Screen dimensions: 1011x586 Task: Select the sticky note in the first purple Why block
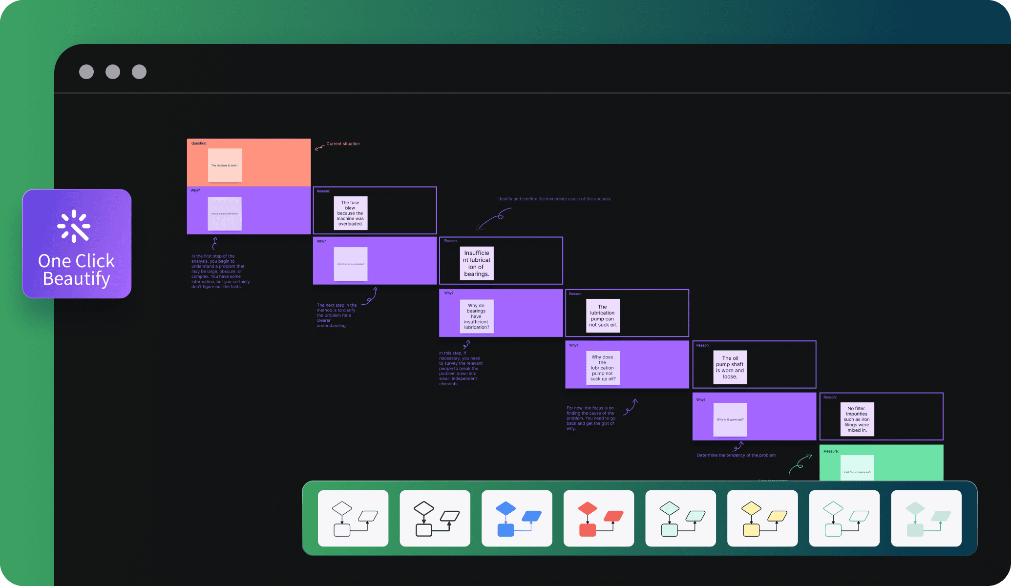pyautogui.click(x=225, y=213)
